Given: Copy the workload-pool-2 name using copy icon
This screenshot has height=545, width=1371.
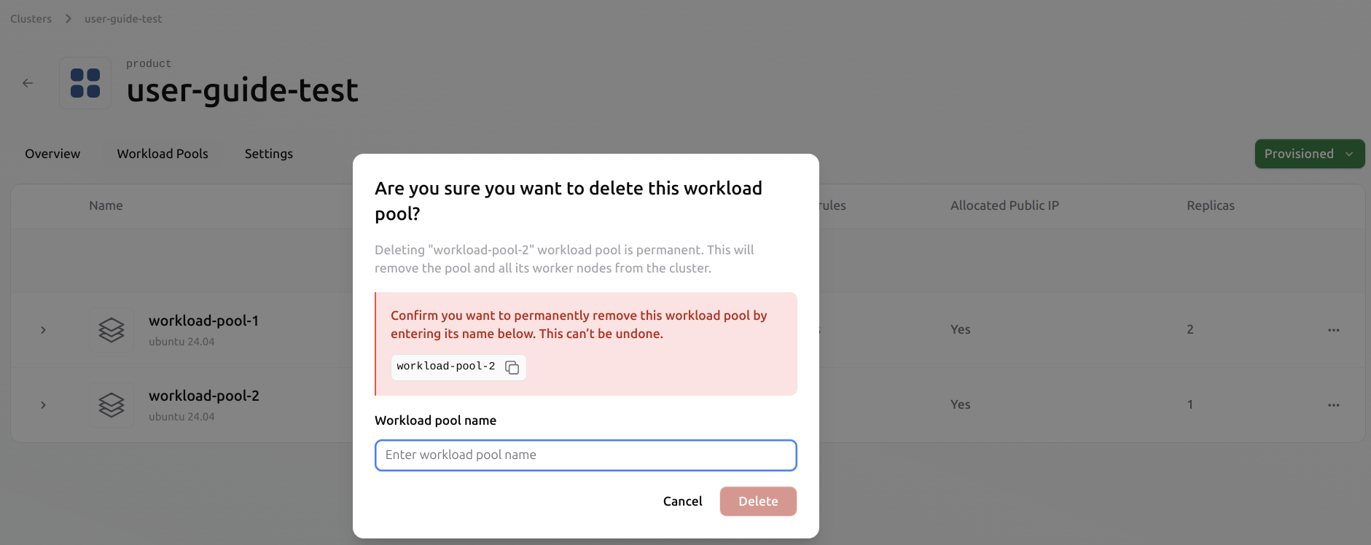Looking at the screenshot, I should click(512, 367).
